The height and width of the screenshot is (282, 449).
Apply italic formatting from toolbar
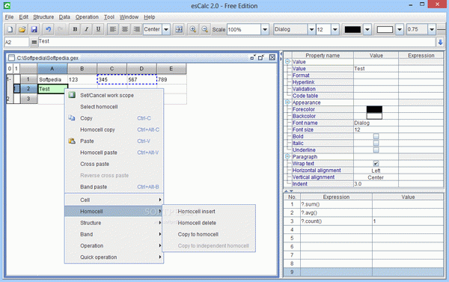pyautogui.click(x=87, y=29)
